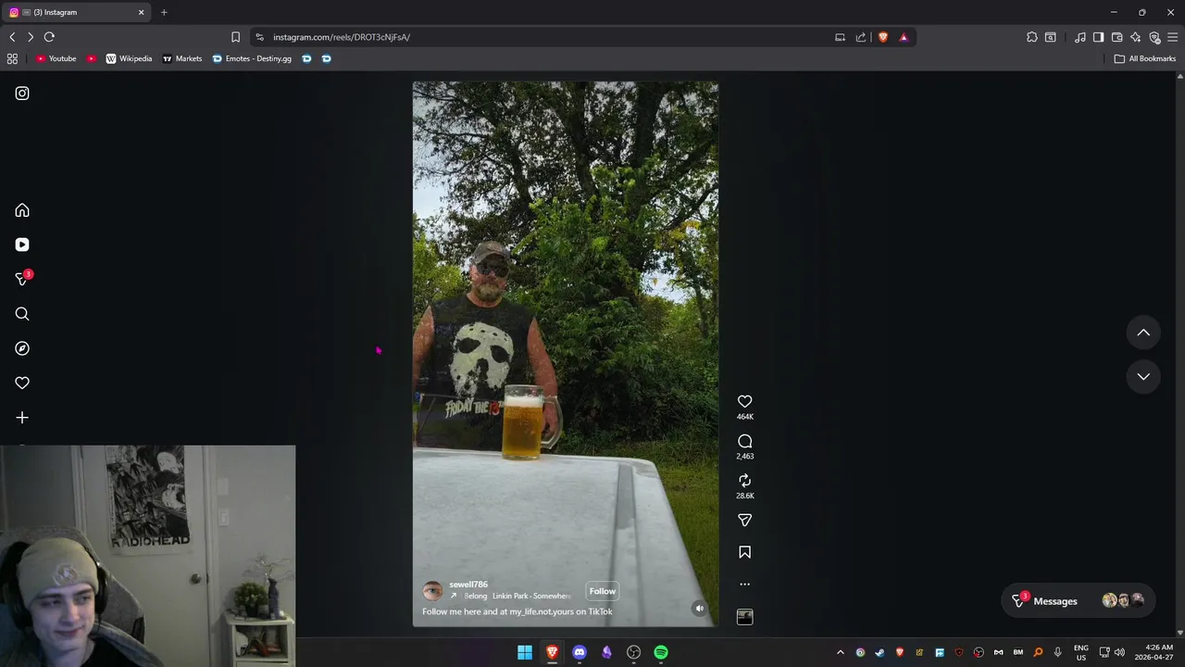
Task: Go to next reel with down chevron
Action: [x=1143, y=376]
